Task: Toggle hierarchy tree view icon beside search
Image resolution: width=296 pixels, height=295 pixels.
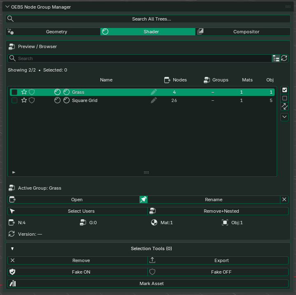Action: click(x=276, y=58)
